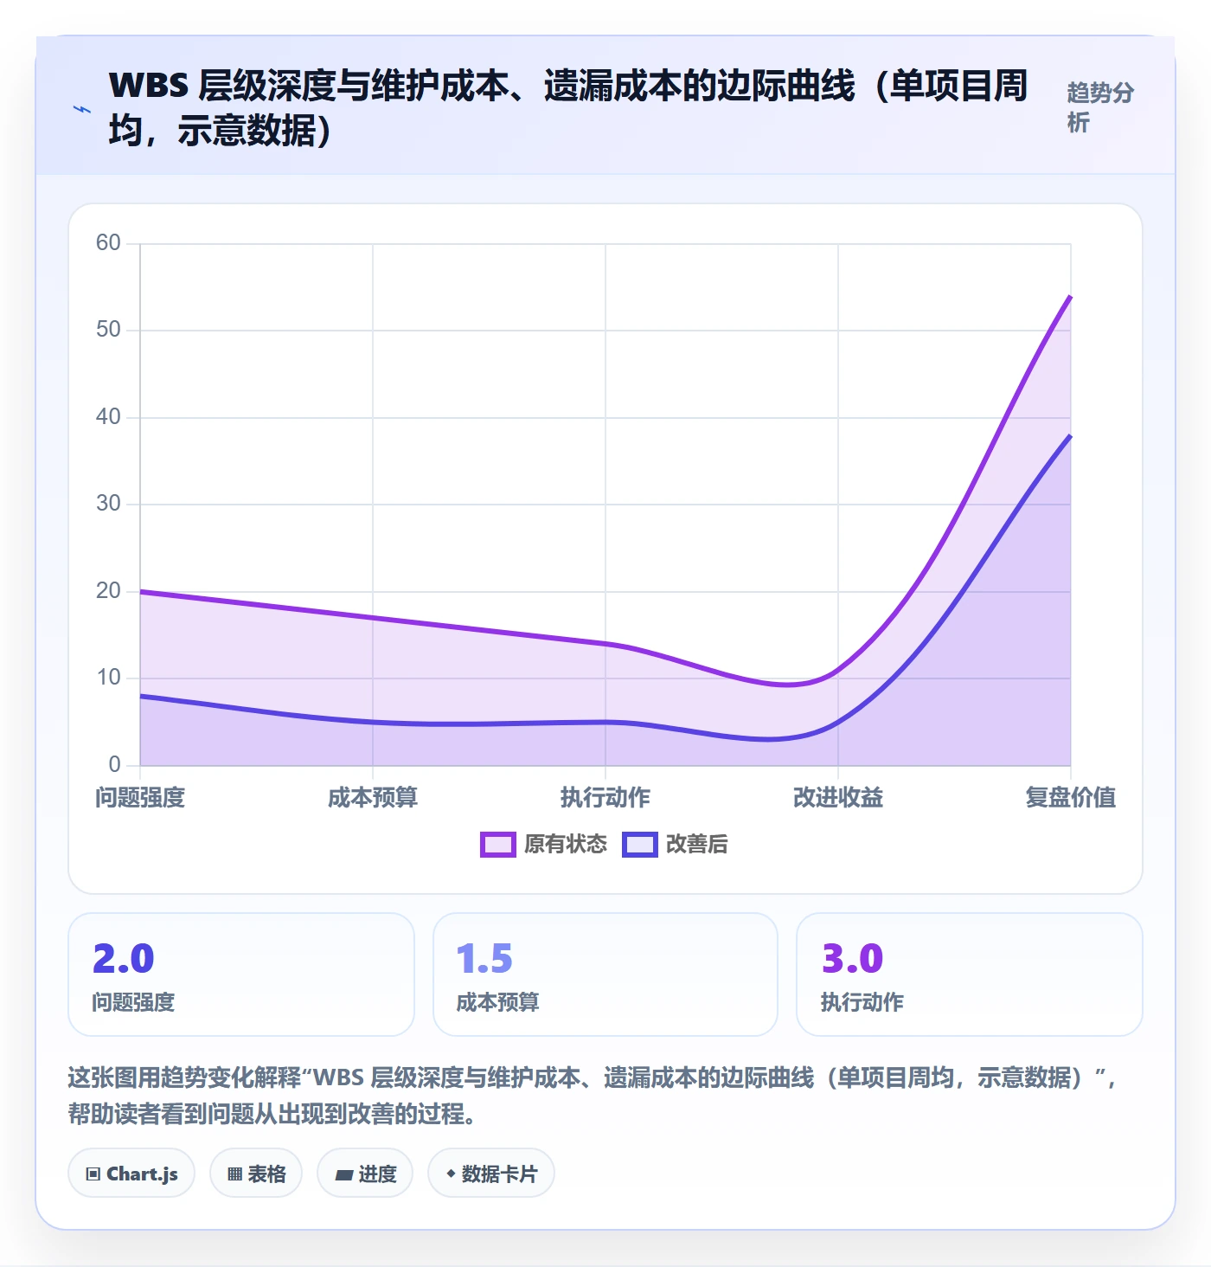Click the 表格 chip grid icon
1211x1267 pixels.
[x=234, y=1174]
